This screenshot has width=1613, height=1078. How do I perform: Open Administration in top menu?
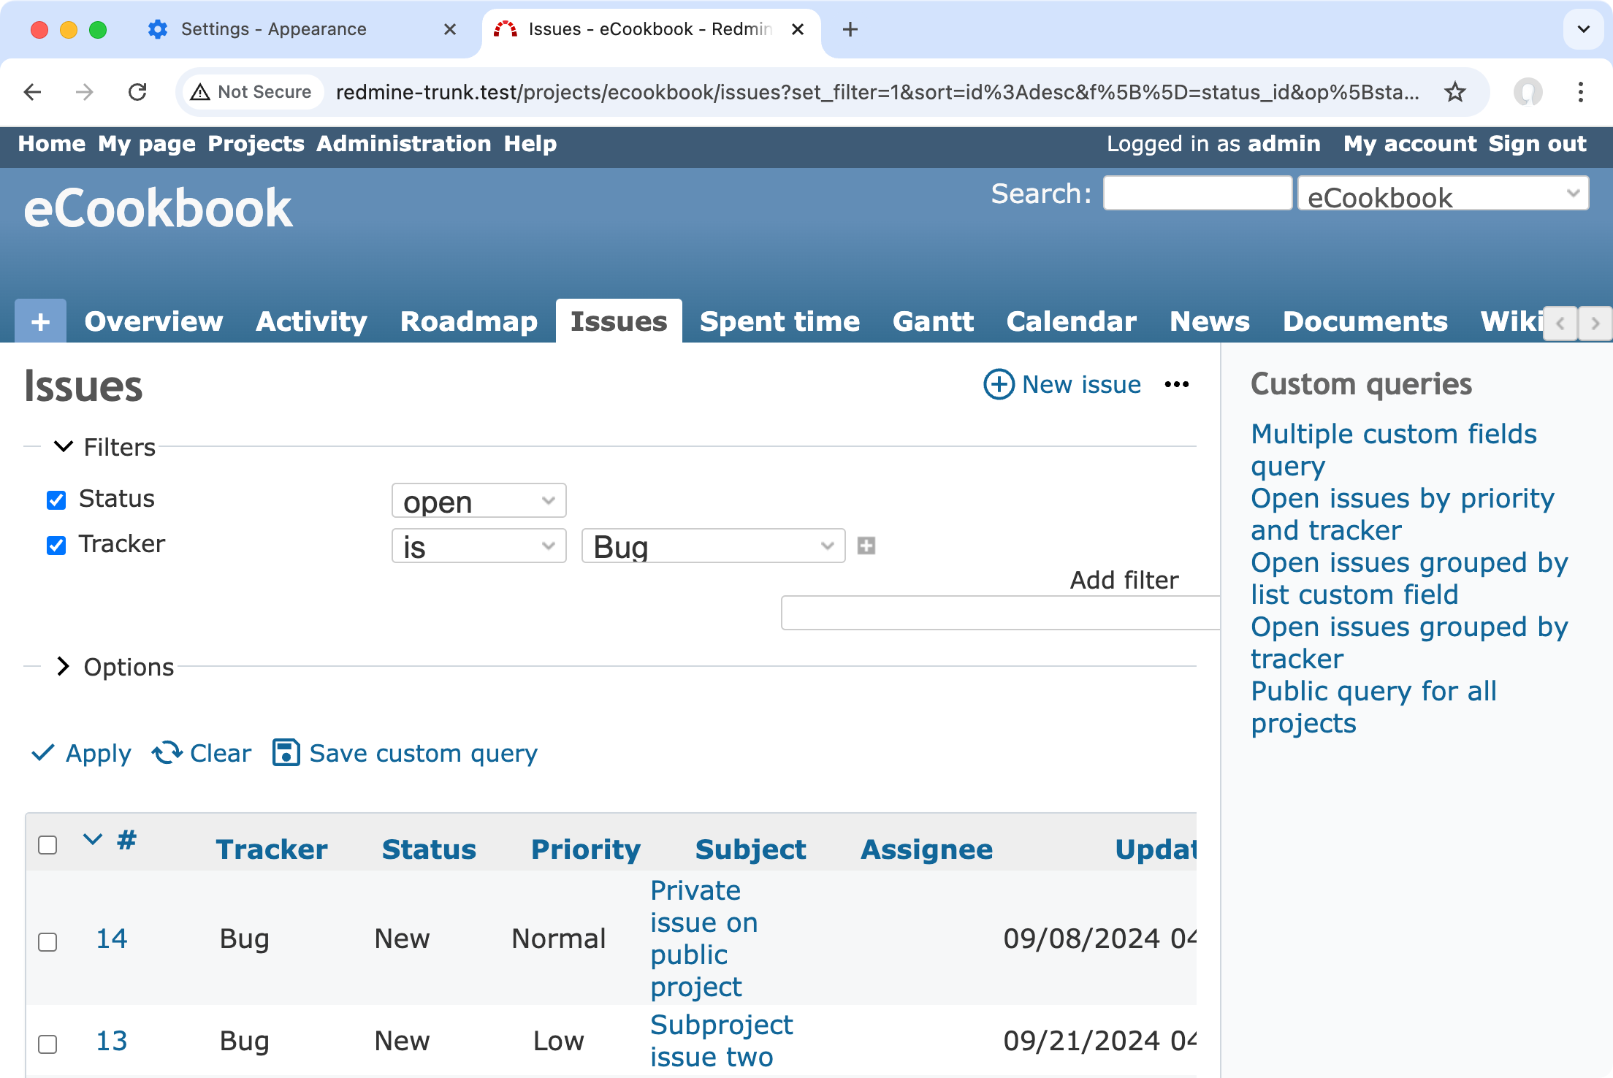click(404, 144)
